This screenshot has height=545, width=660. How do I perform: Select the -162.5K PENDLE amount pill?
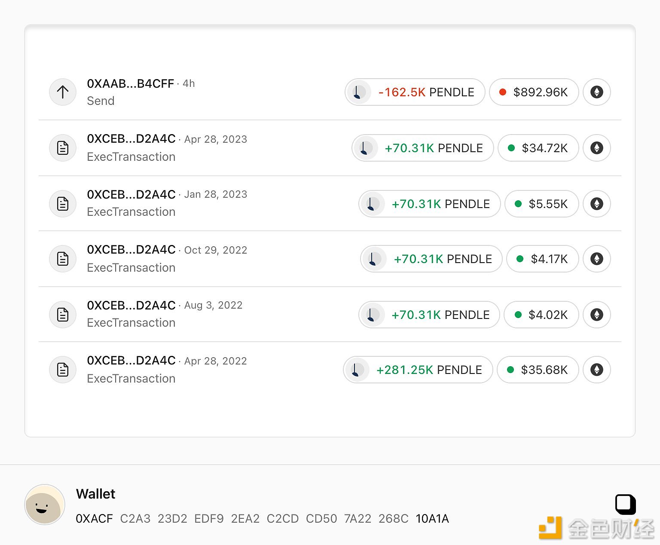pyautogui.click(x=415, y=92)
